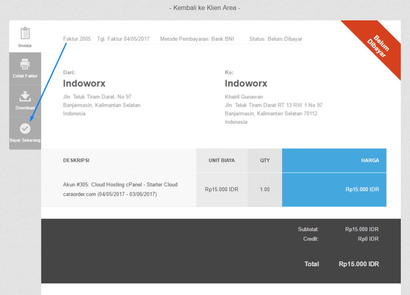
Task: Click Jln. Teluk Tiram Darat RT 13 address
Action: click(x=274, y=105)
